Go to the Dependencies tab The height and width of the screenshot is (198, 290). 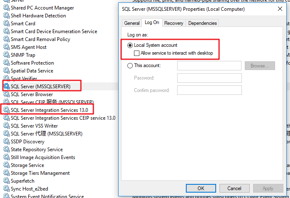click(x=202, y=23)
